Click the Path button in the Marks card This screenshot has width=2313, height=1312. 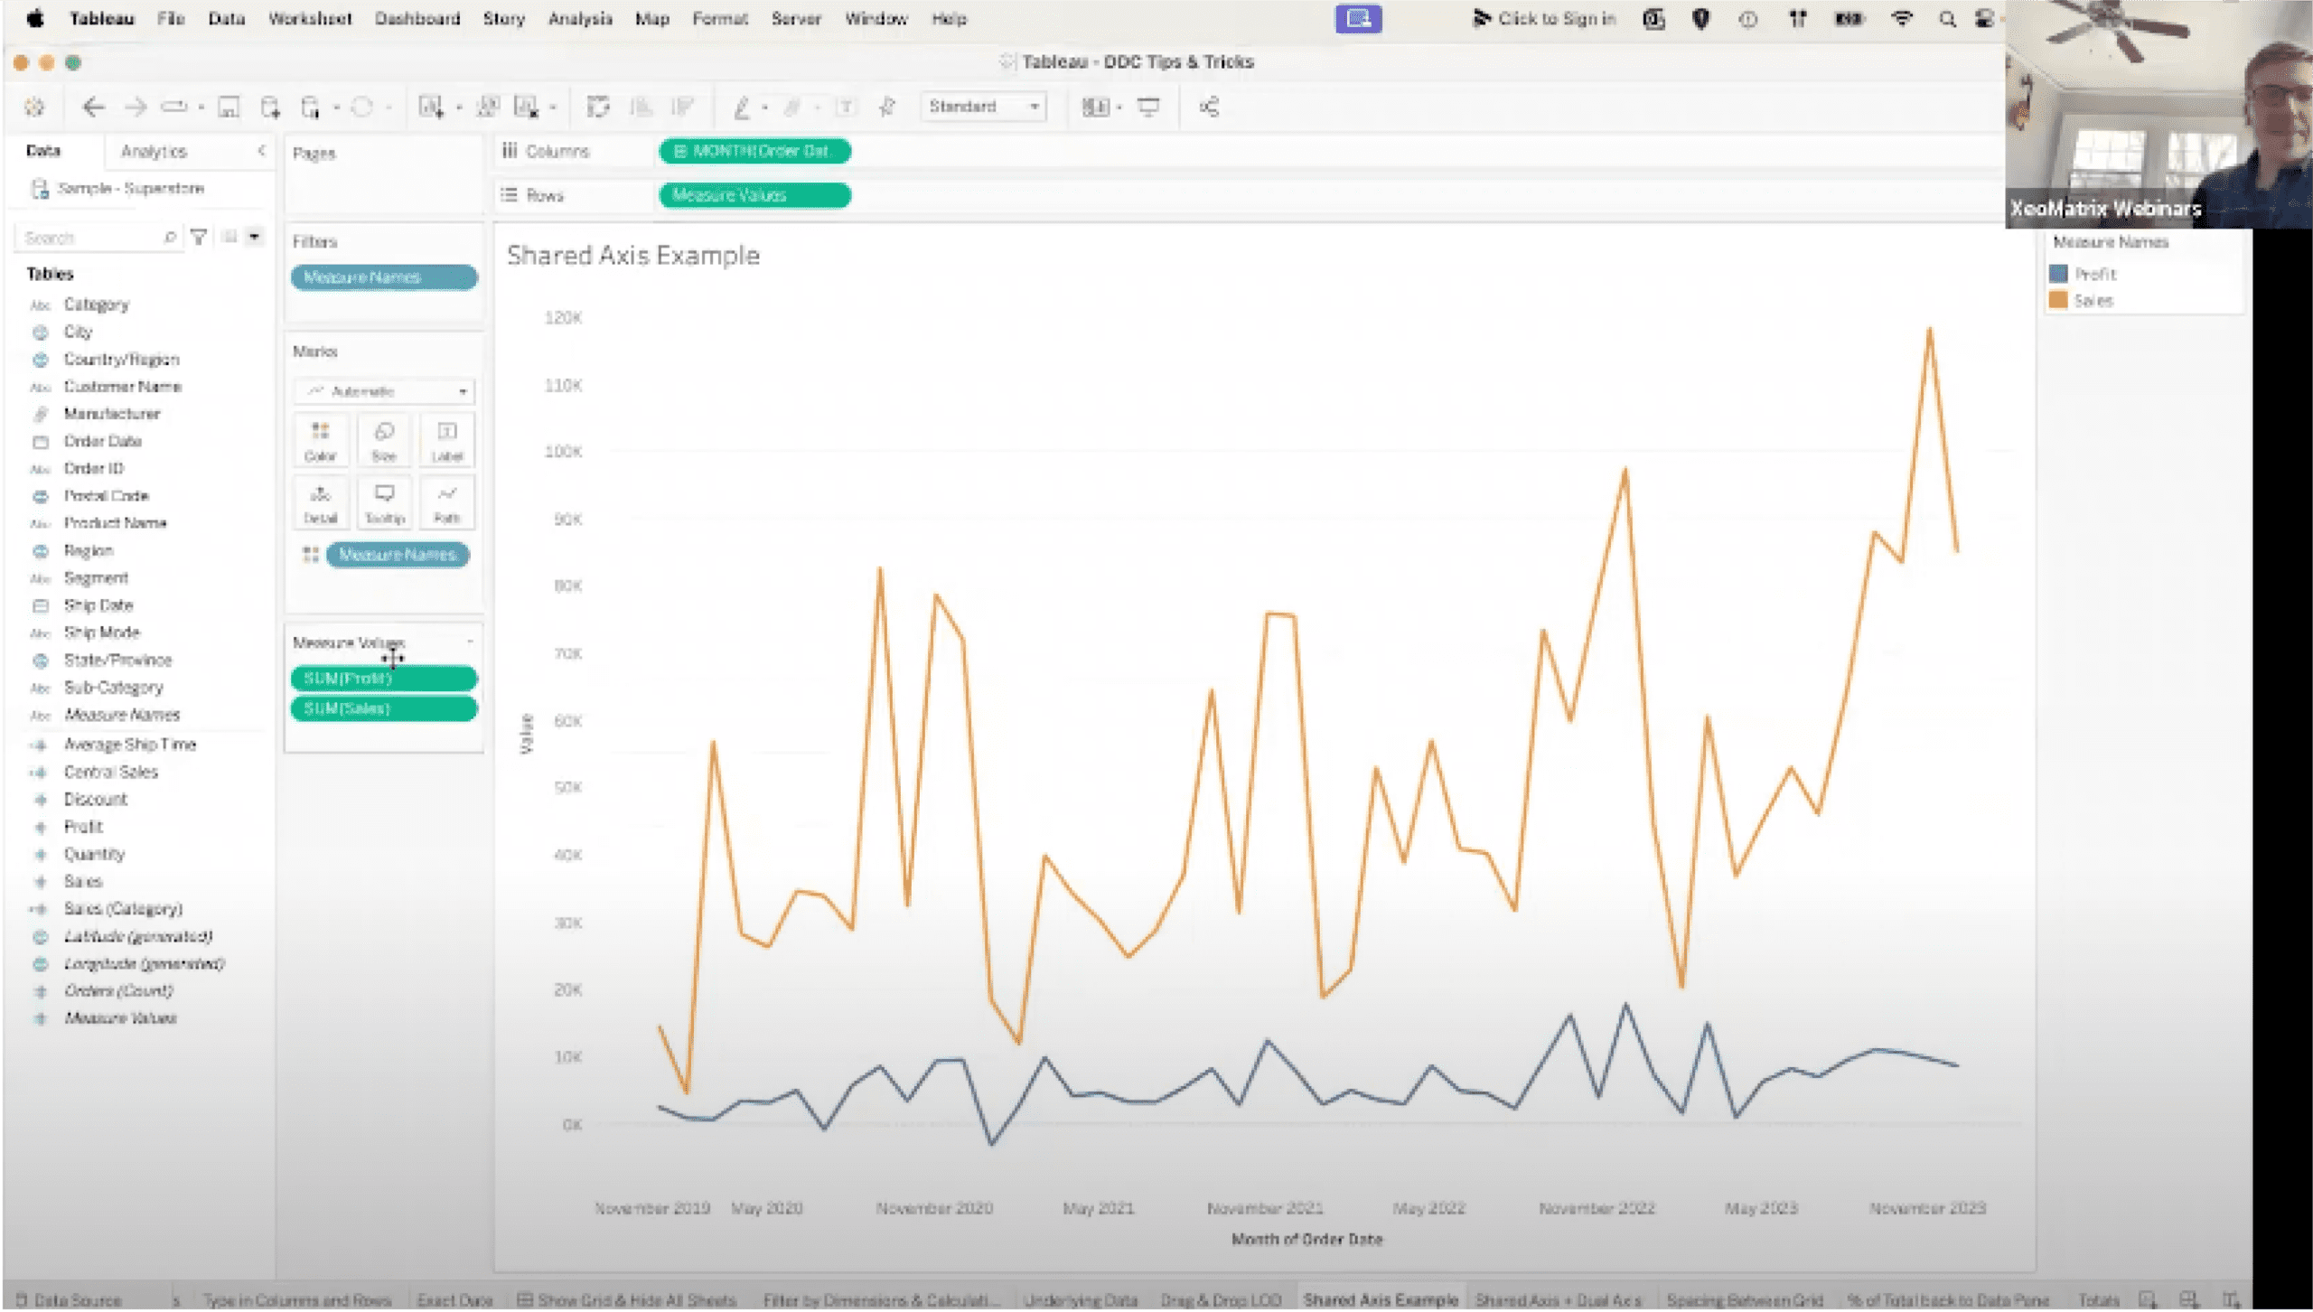447,501
